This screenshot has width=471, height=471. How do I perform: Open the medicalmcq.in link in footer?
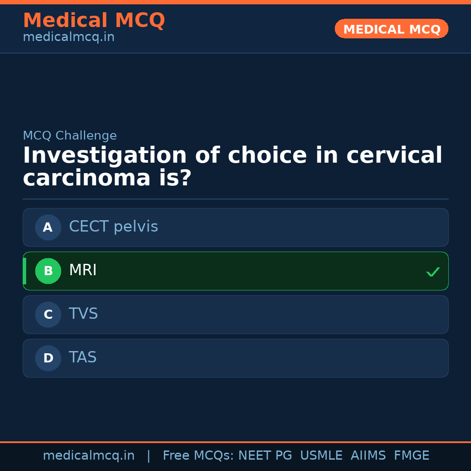89,456
